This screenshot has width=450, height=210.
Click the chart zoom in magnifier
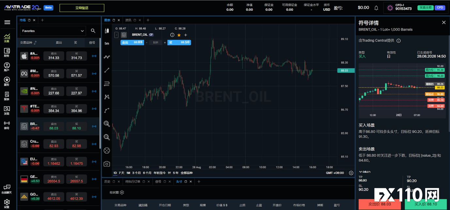click(107, 123)
